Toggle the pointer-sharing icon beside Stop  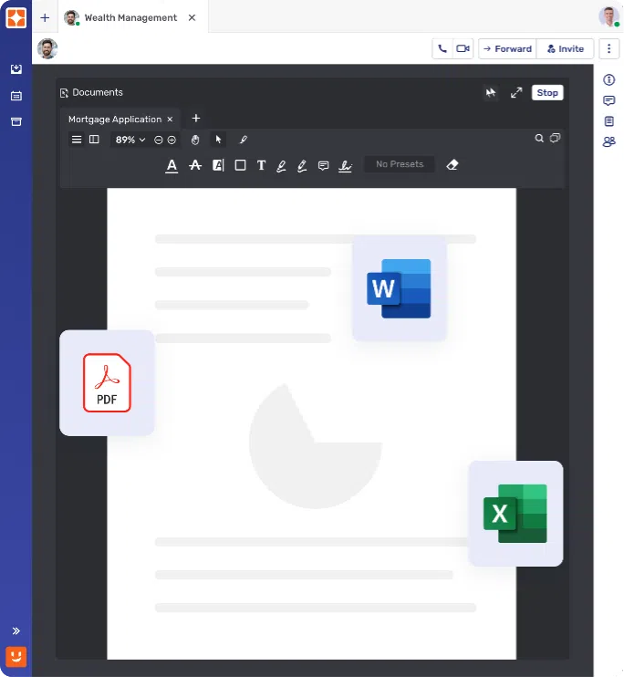(491, 92)
